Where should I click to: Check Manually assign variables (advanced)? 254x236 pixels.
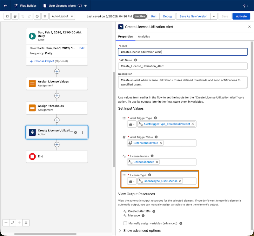point(125,223)
